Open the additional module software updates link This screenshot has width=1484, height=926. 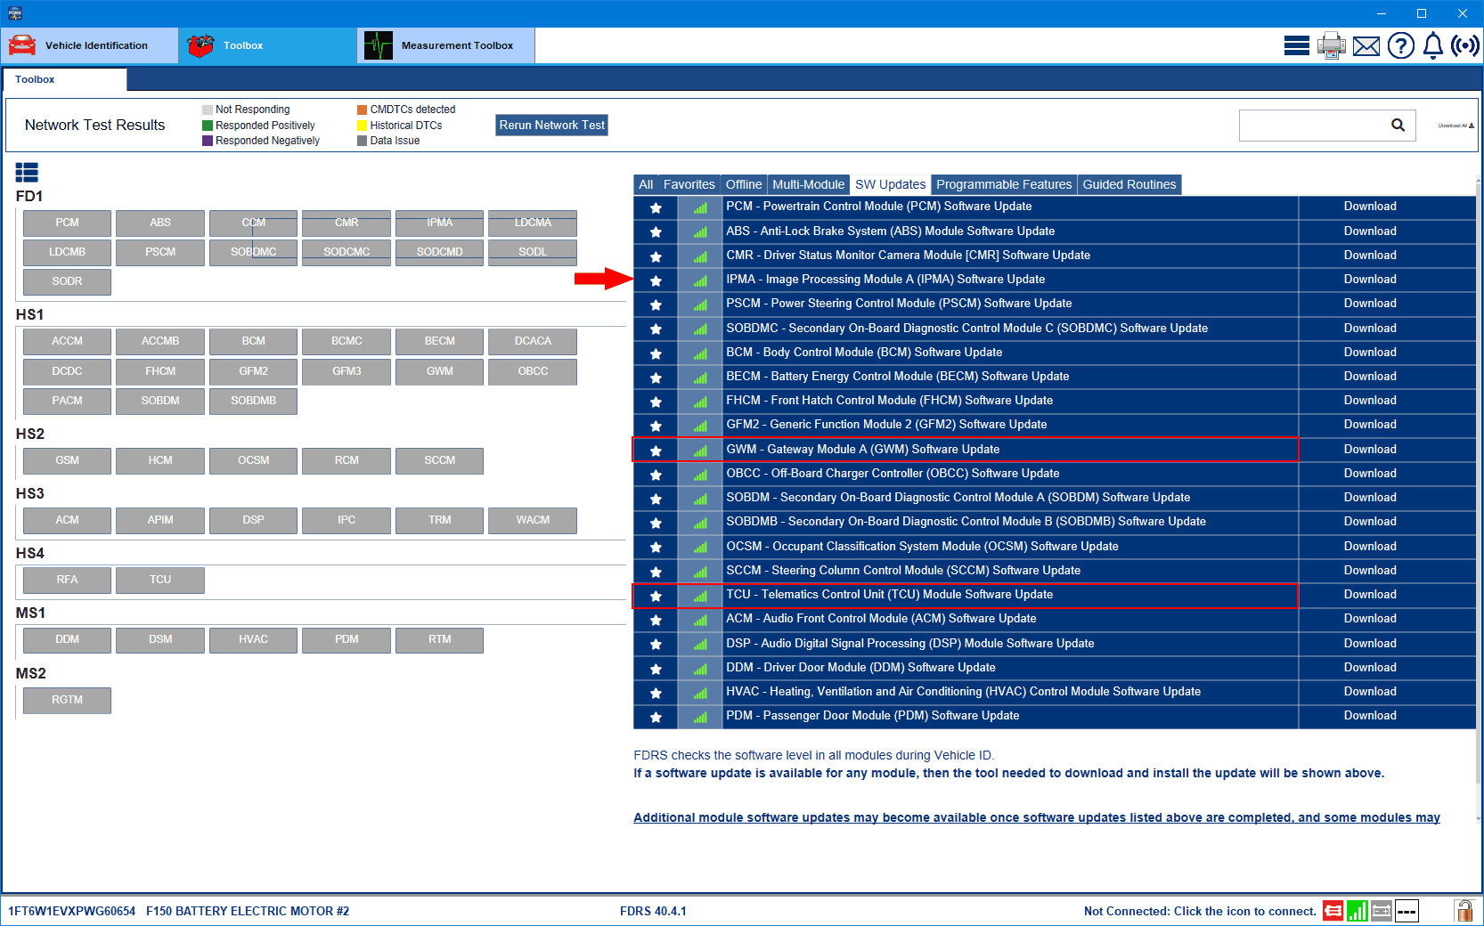(x=1037, y=817)
